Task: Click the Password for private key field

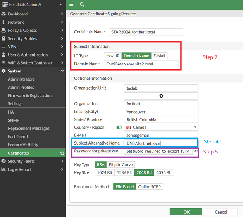Action: pos(159,151)
